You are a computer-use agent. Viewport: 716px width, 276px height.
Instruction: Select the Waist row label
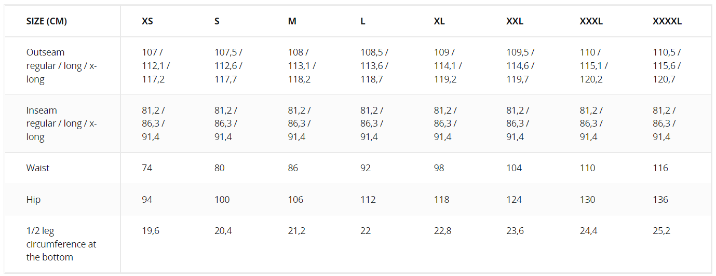click(38, 168)
